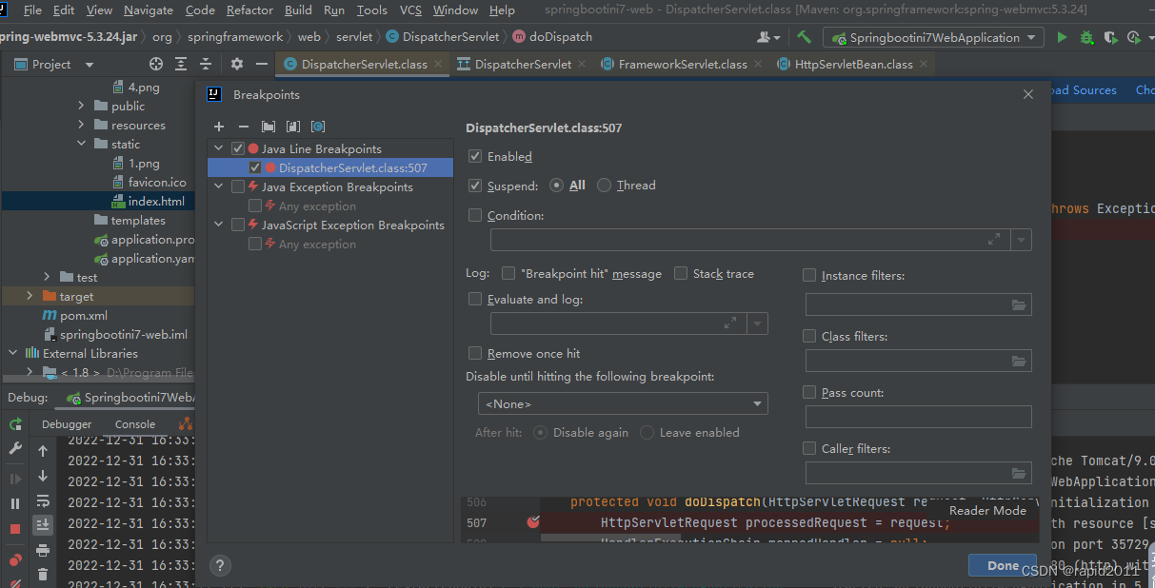Screen dimensions: 1155x588
Task: Run Springbootini7WebApplication with green play icon
Action: 1063,37
